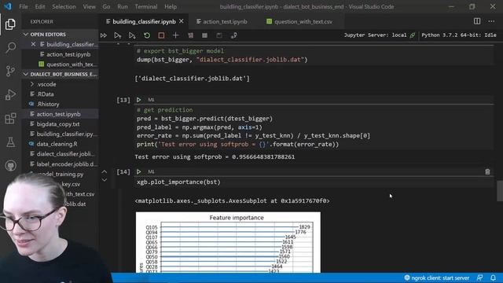This screenshot has width=503, height=283.
Task: Open the Go menu
Action: click(x=106, y=6)
